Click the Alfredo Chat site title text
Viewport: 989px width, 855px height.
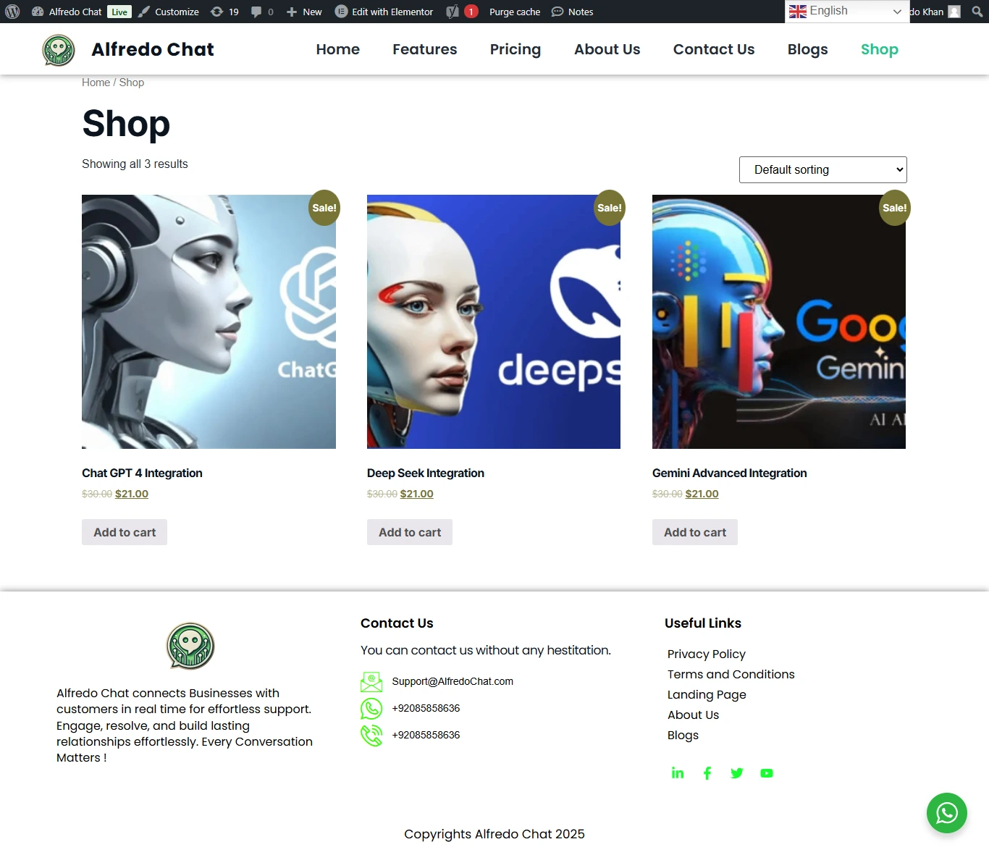[x=153, y=49]
